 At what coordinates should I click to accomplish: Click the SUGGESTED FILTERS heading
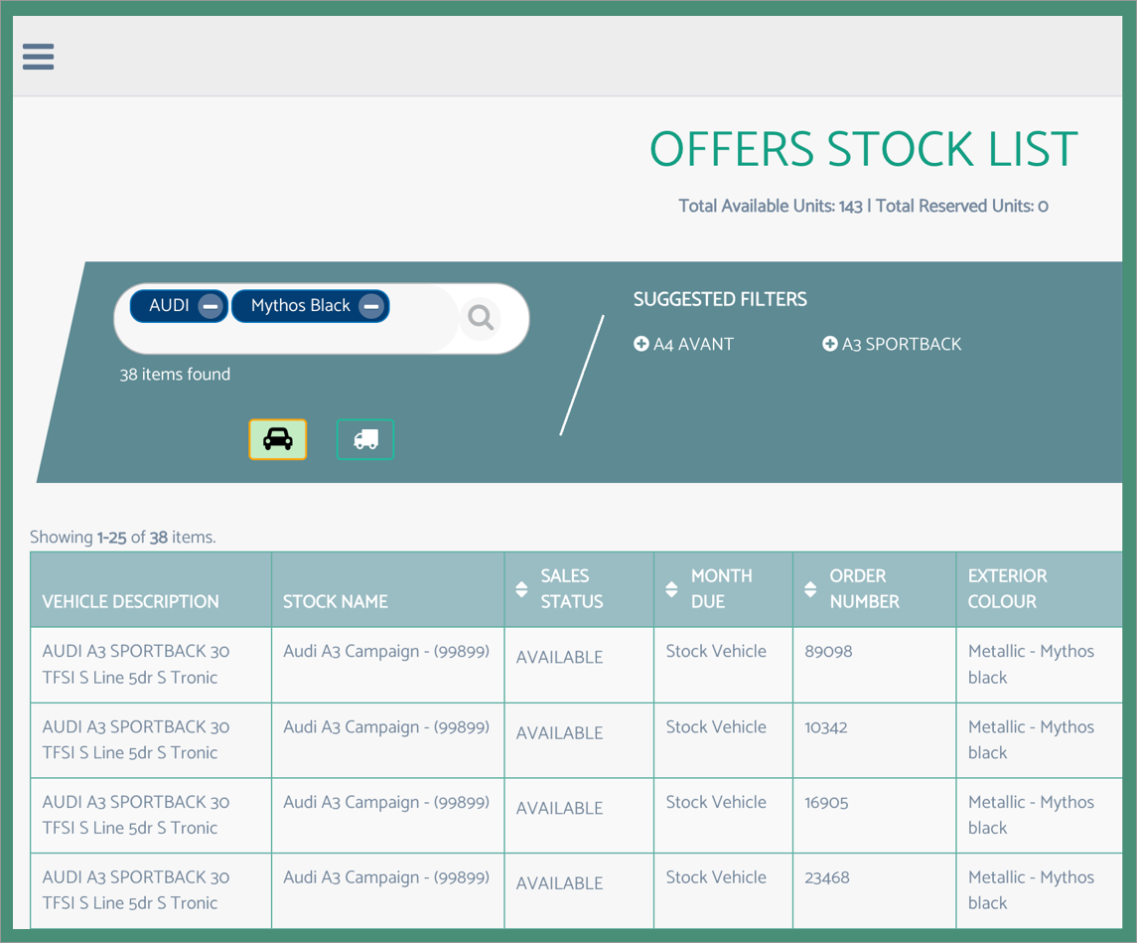[720, 299]
